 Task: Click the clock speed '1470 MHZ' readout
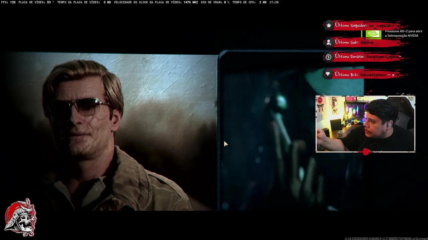click(191, 2)
